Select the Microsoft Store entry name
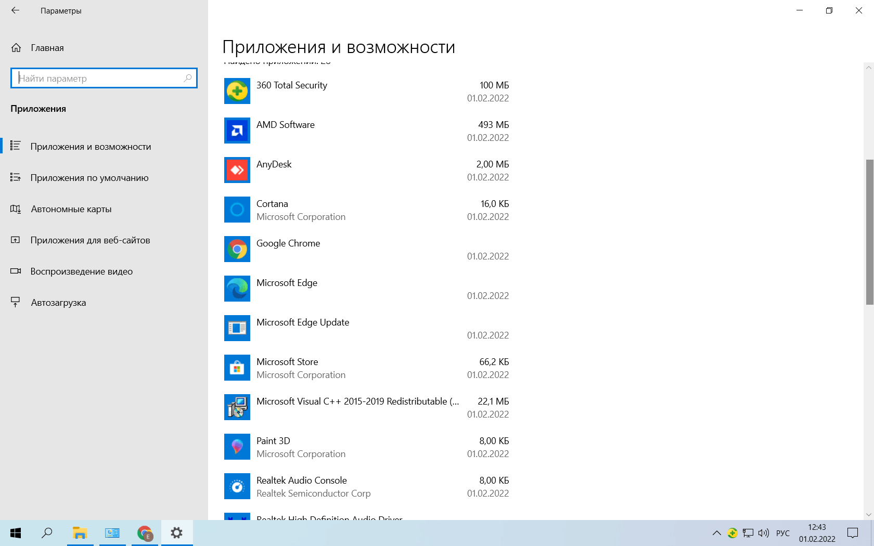This screenshot has height=546, width=874. (x=287, y=362)
